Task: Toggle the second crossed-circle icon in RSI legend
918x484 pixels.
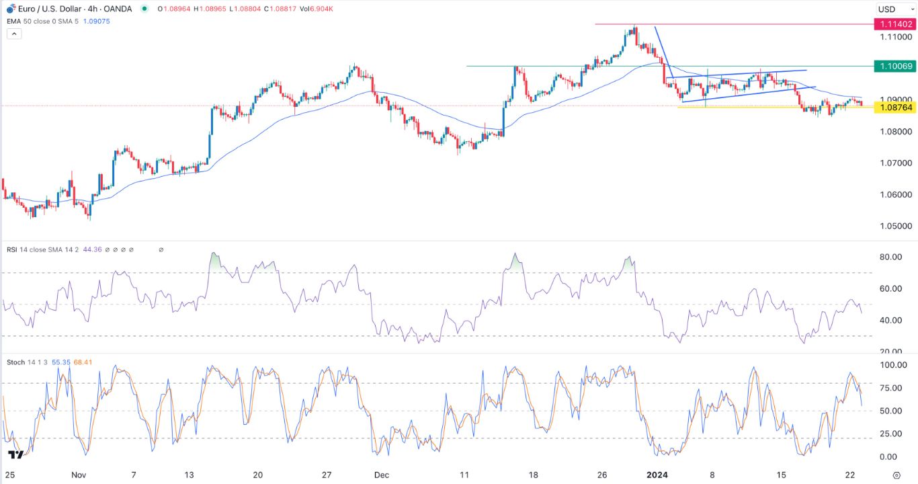Action: [116, 249]
